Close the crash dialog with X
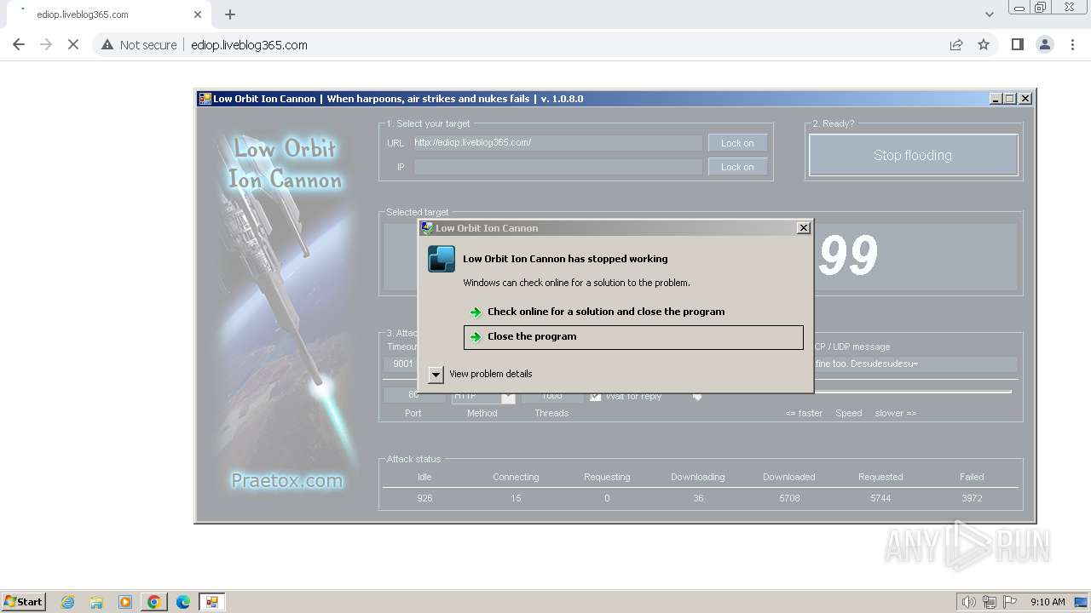Viewport: 1091px width, 613px height. (x=803, y=228)
